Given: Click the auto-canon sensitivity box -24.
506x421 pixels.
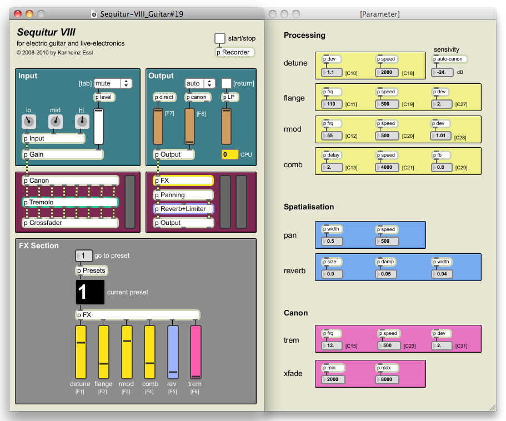Looking at the screenshot, I should (x=442, y=73).
